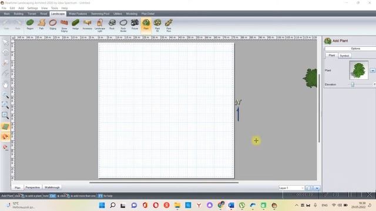Open the Add menu
This screenshot has width=376, height=211.
[x=21, y=8]
